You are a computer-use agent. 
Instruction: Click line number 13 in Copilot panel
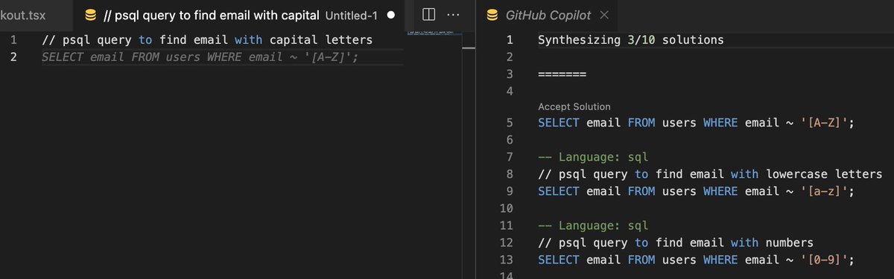[506, 260]
